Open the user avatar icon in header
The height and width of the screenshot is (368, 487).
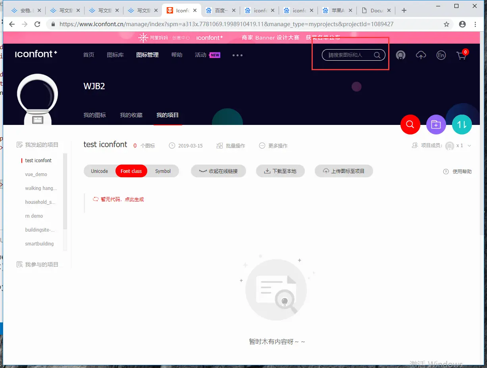tap(401, 55)
